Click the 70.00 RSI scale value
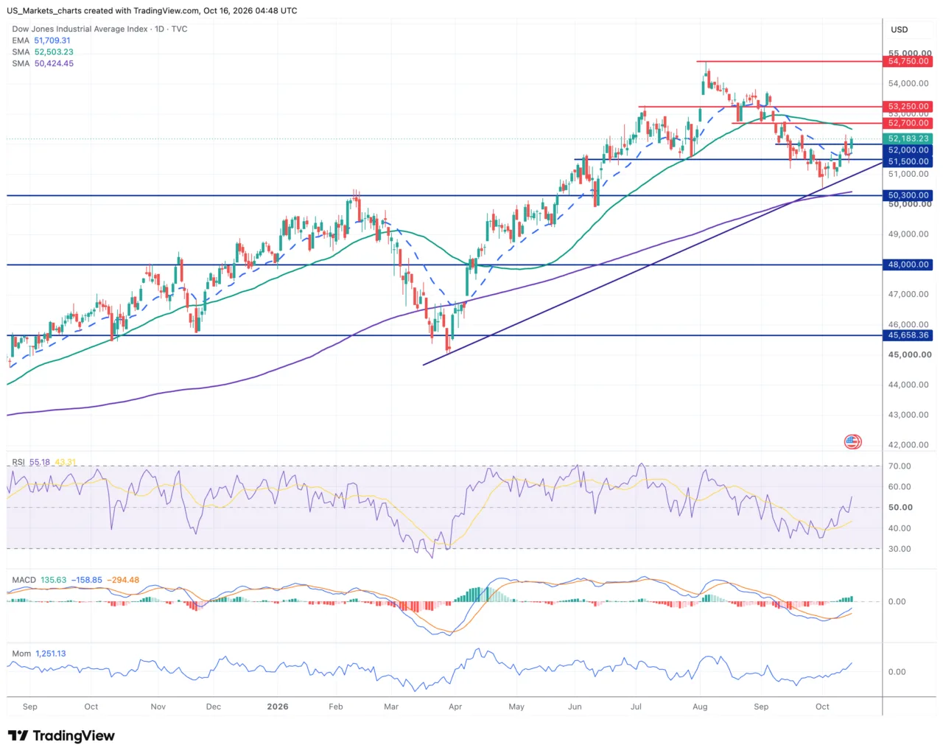The width and height of the screenshot is (943, 756). pyautogui.click(x=900, y=466)
